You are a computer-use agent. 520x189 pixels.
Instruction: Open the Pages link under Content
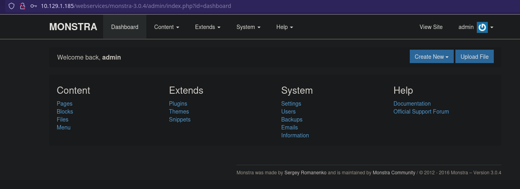[x=65, y=104]
